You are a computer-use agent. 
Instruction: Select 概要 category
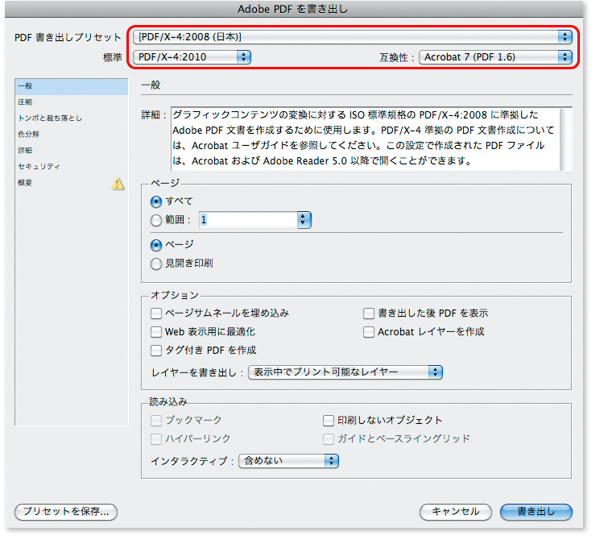coord(72,183)
